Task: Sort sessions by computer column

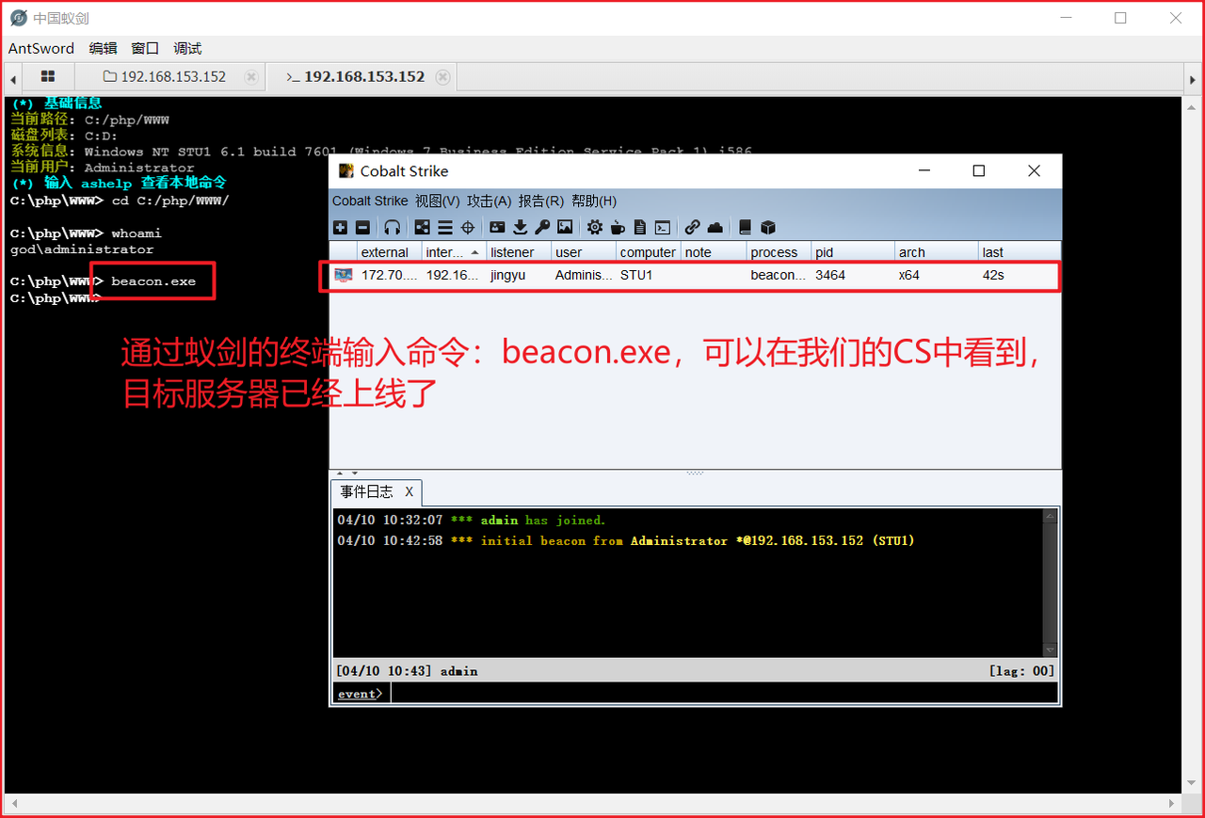Action: pyautogui.click(x=649, y=252)
